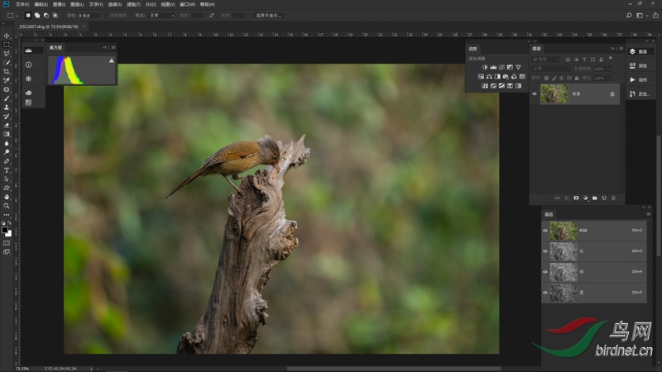Select the Move tool

tap(7, 36)
